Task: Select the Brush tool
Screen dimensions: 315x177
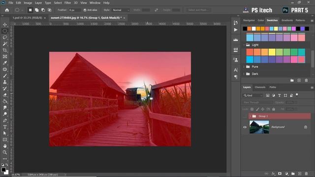Action: [x=5, y=76]
